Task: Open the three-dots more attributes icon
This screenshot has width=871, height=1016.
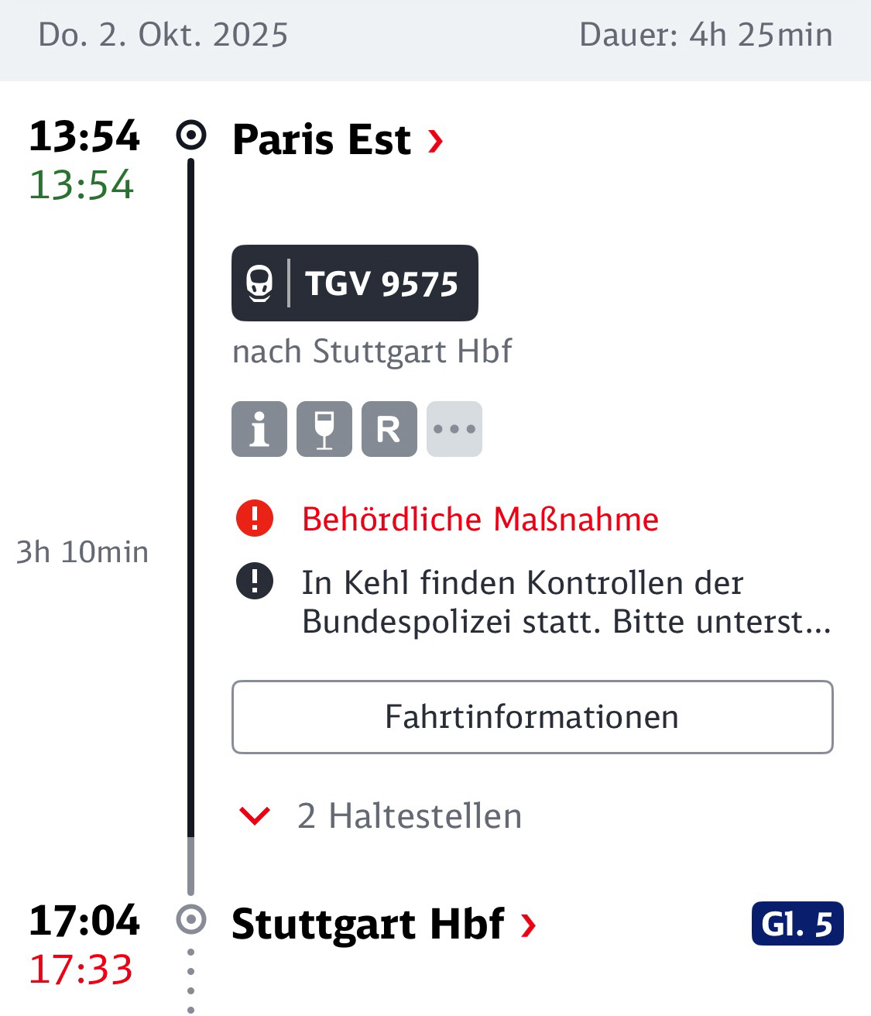Action: (x=454, y=429)
